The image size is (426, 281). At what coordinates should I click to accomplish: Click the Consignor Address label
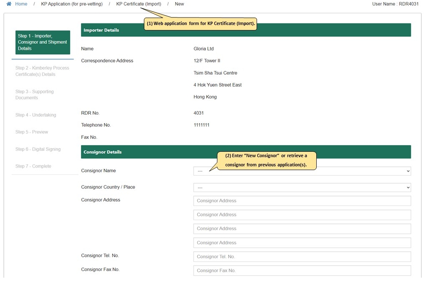click(x=101, y=200)
